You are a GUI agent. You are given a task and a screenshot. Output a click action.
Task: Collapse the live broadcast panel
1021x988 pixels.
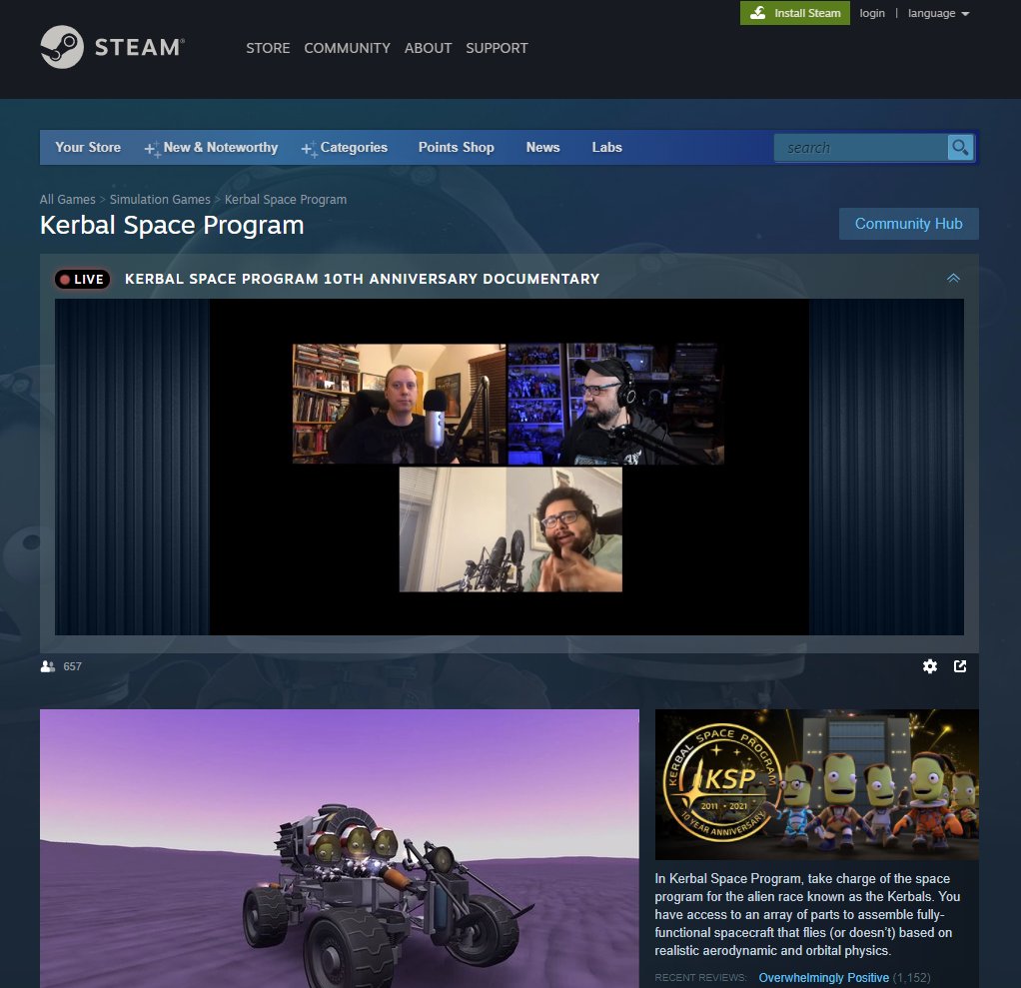click(x=953, y=278)
